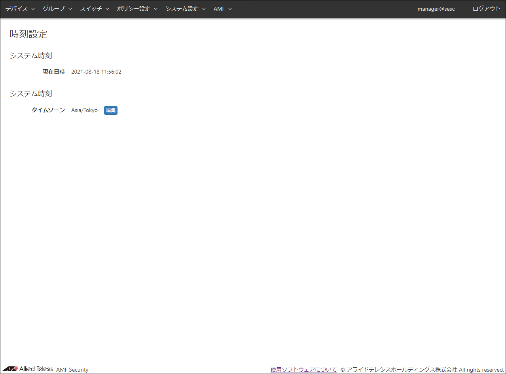Open the システム設定 menu
This screenshot has width=506, height=374.
pos(185,9)
